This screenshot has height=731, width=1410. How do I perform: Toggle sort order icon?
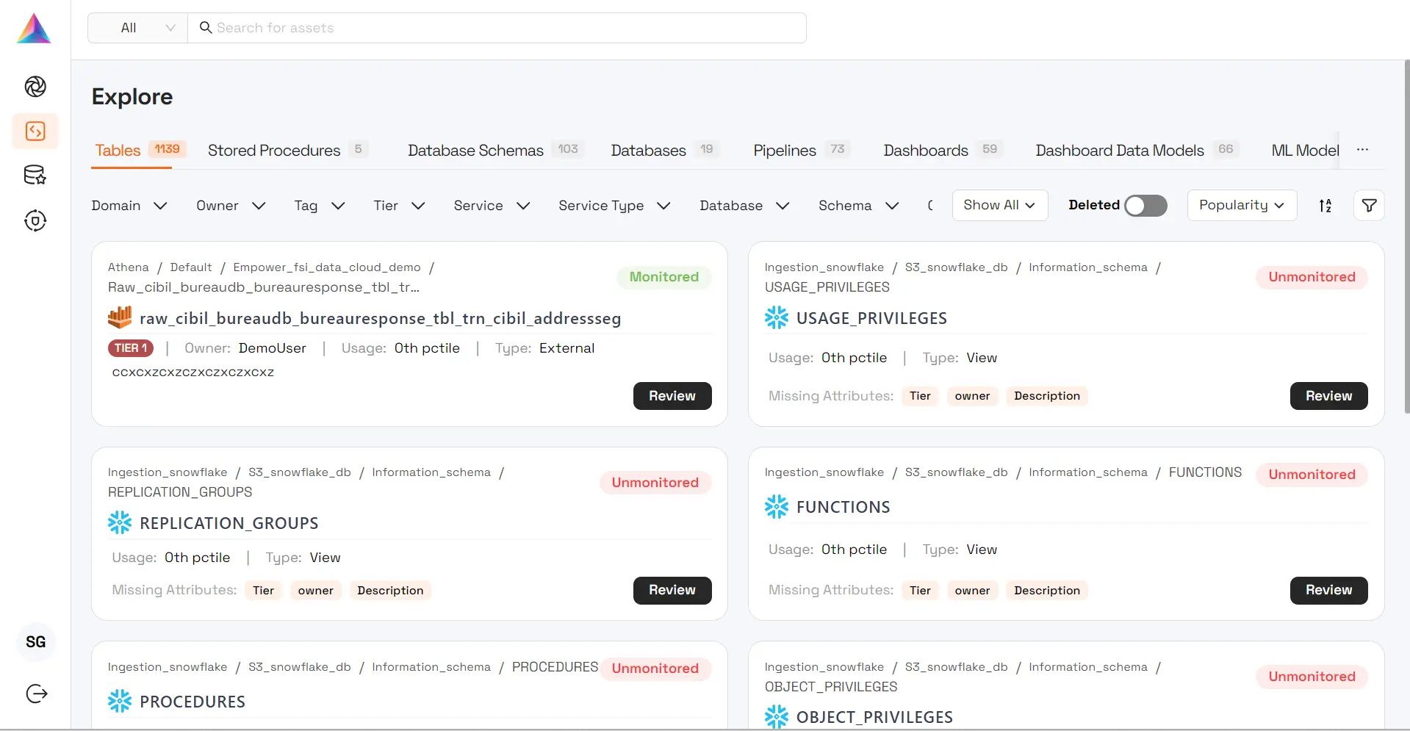(x=1325, y=206)
